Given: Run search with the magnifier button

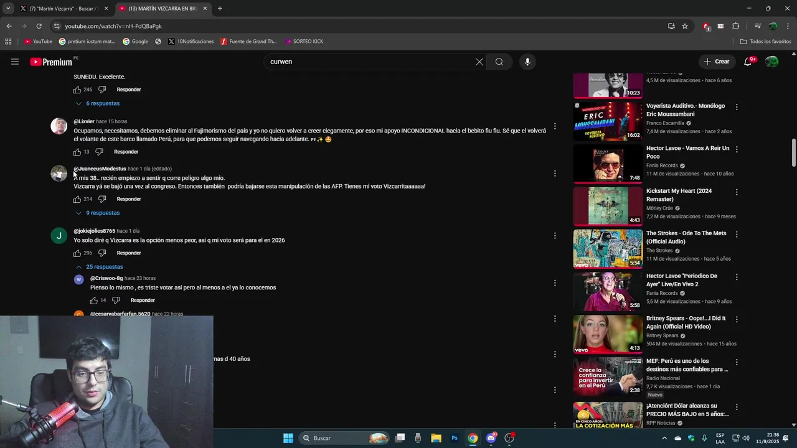Looking at the screenshot, I should tap(499, 62).
